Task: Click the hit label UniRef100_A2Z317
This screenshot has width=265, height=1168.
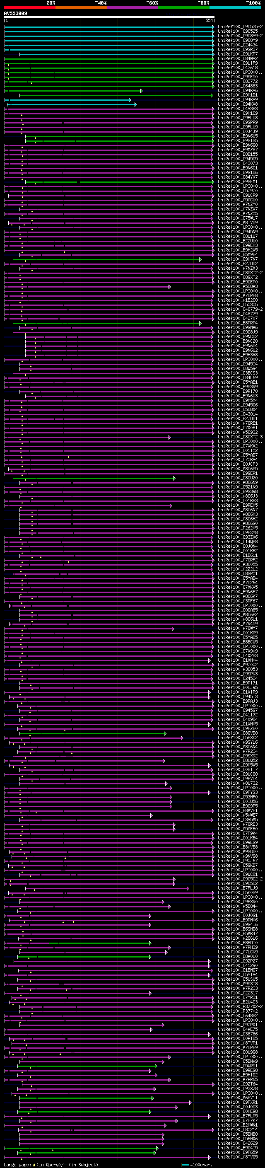Action: tap(238, 993)
